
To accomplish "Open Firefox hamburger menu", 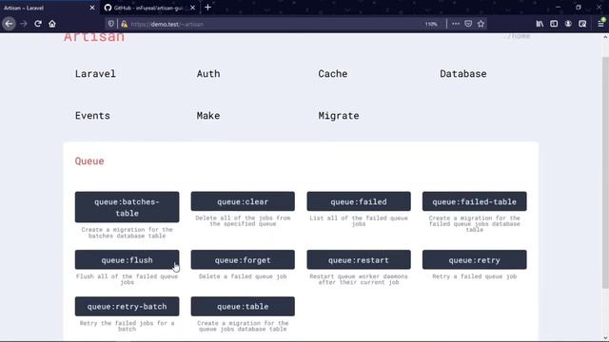I will [x=600, y=24].
